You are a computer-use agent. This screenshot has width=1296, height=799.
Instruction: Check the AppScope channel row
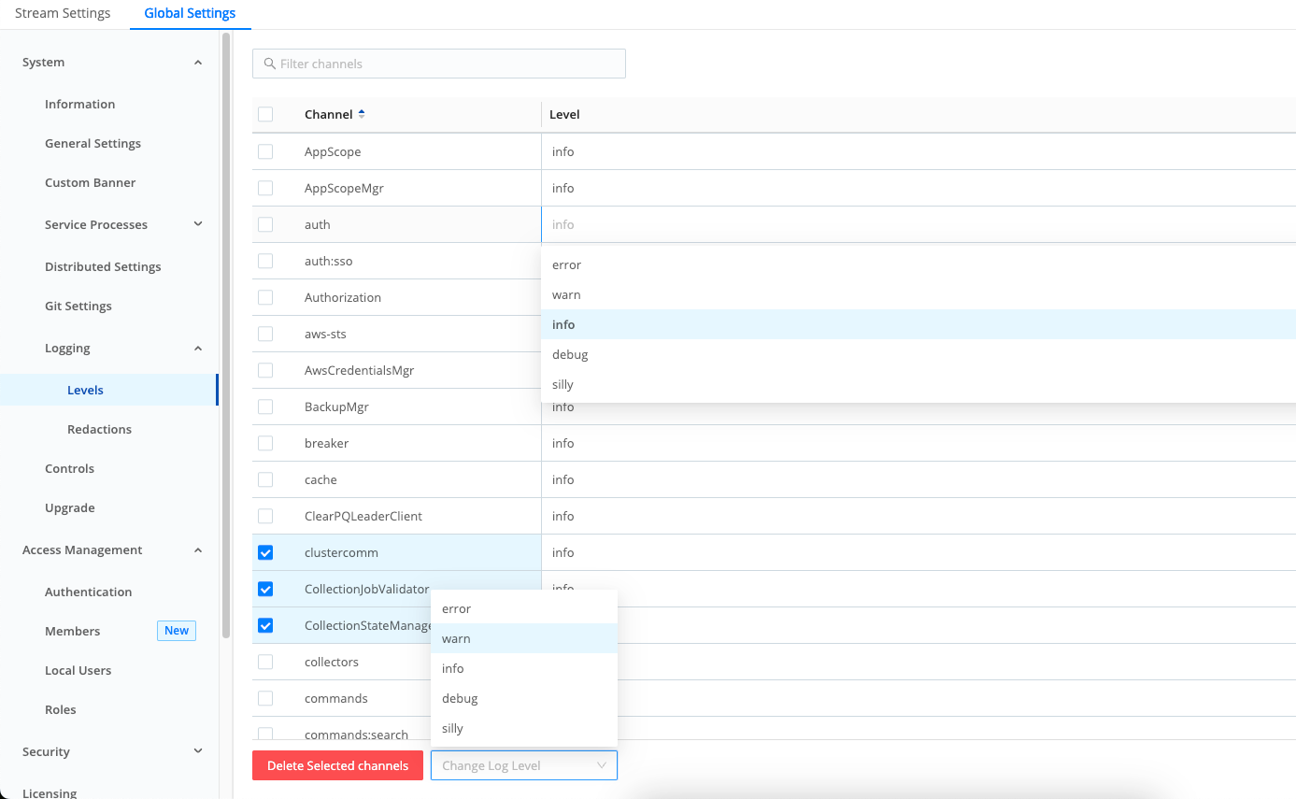[264, 151]
